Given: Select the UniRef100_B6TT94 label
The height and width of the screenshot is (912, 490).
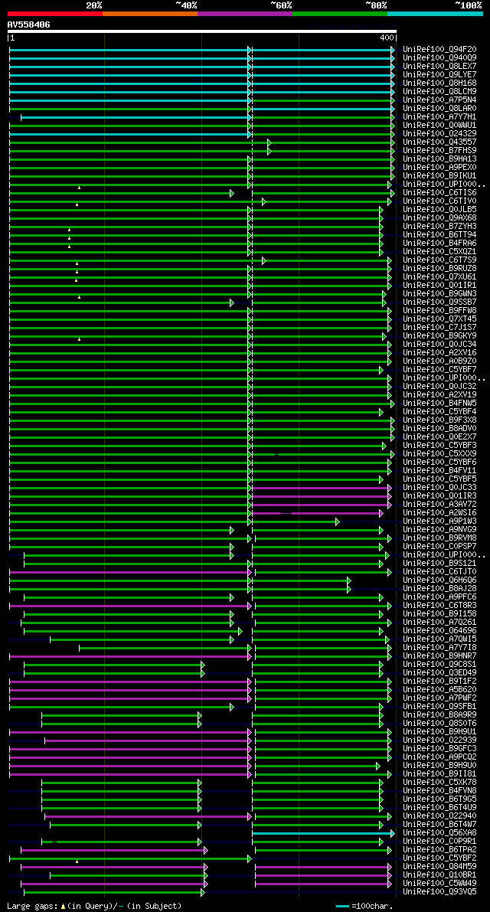Looking at the screenshot, I should click(x=439, y=235).
